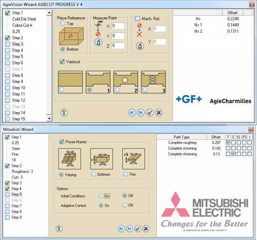Click the previous arrow in Mitsubishi Wizard
257x240 pixels.
121,228
